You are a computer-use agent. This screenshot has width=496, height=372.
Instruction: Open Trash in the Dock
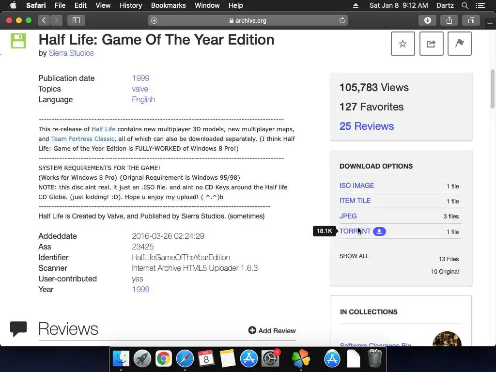click(374, 359)
